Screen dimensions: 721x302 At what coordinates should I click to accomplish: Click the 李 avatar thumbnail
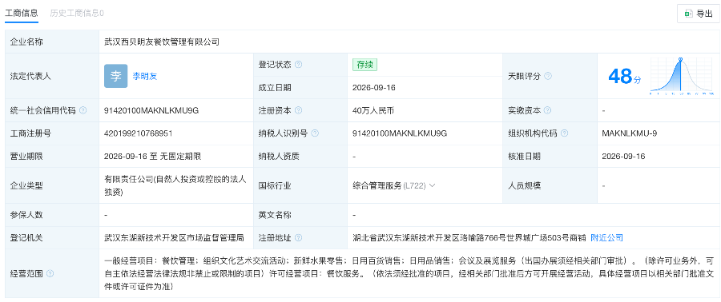point(116,76)
